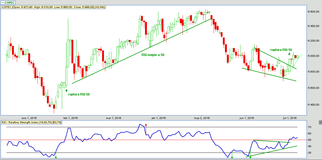The height and width of the screenshot is (160, 322).
Task: Select 'ruptura RSI 50' label above down arrow
Action: coord(281,50)
